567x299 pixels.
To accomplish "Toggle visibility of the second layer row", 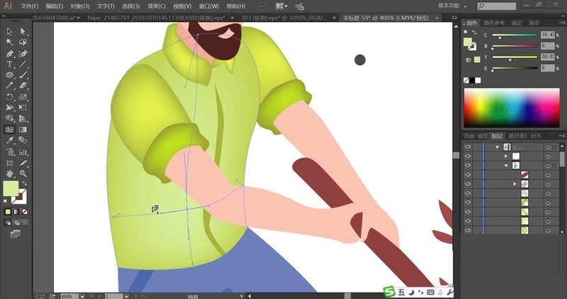I will point(467,156).
